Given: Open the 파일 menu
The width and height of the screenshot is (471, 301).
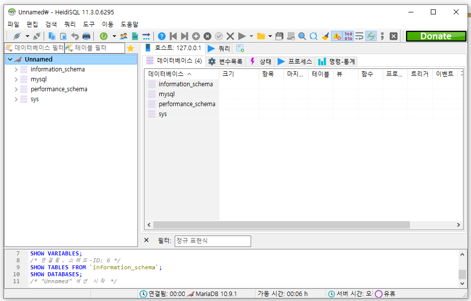Looking at the screenshot, I should [x=13, y=24].
